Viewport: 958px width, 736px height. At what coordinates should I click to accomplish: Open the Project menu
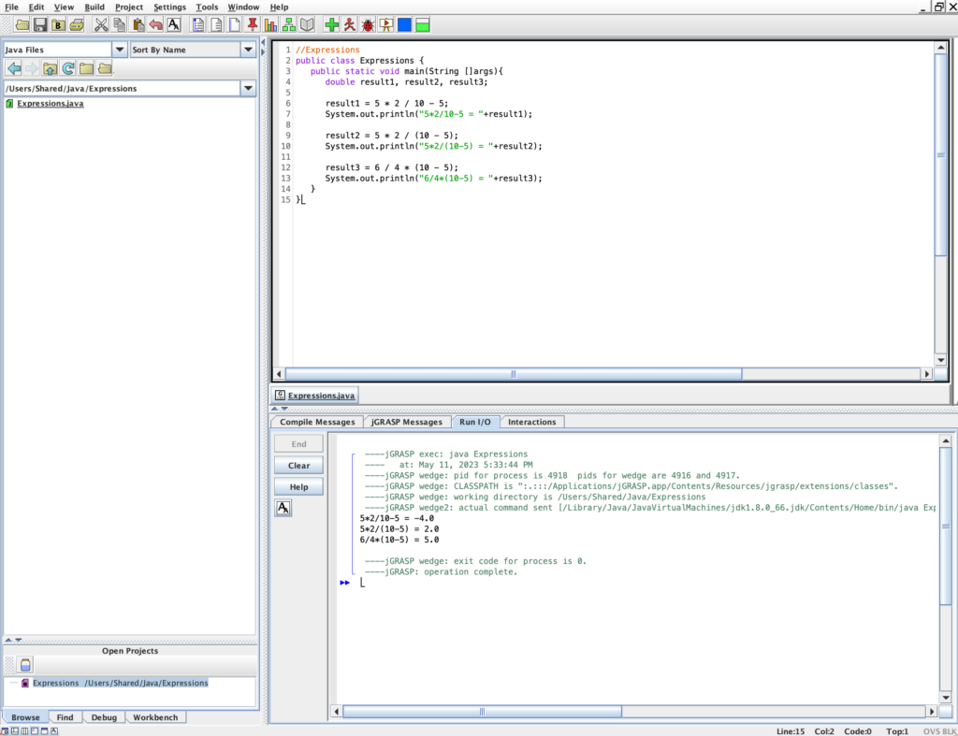coord(129,7)
